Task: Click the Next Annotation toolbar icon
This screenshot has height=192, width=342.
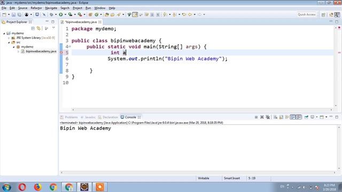Action: coord(165,14)
